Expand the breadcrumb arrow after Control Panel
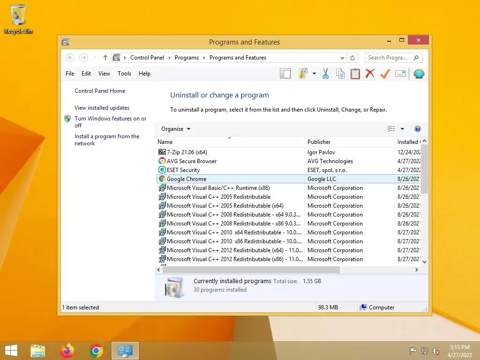This screenshot has height=360, width=480. (x=170, y=58)
